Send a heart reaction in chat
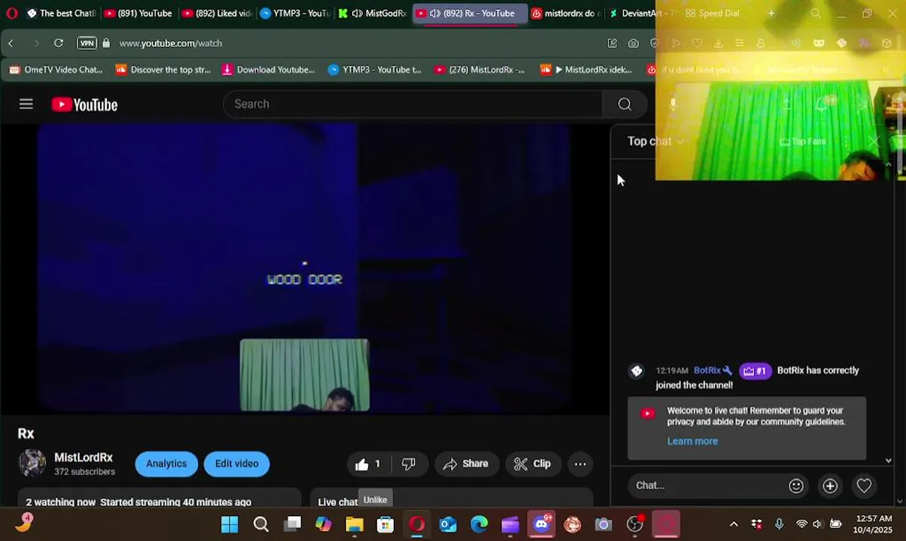This screenshot has height=541, width=906. (x=864, y=485)
